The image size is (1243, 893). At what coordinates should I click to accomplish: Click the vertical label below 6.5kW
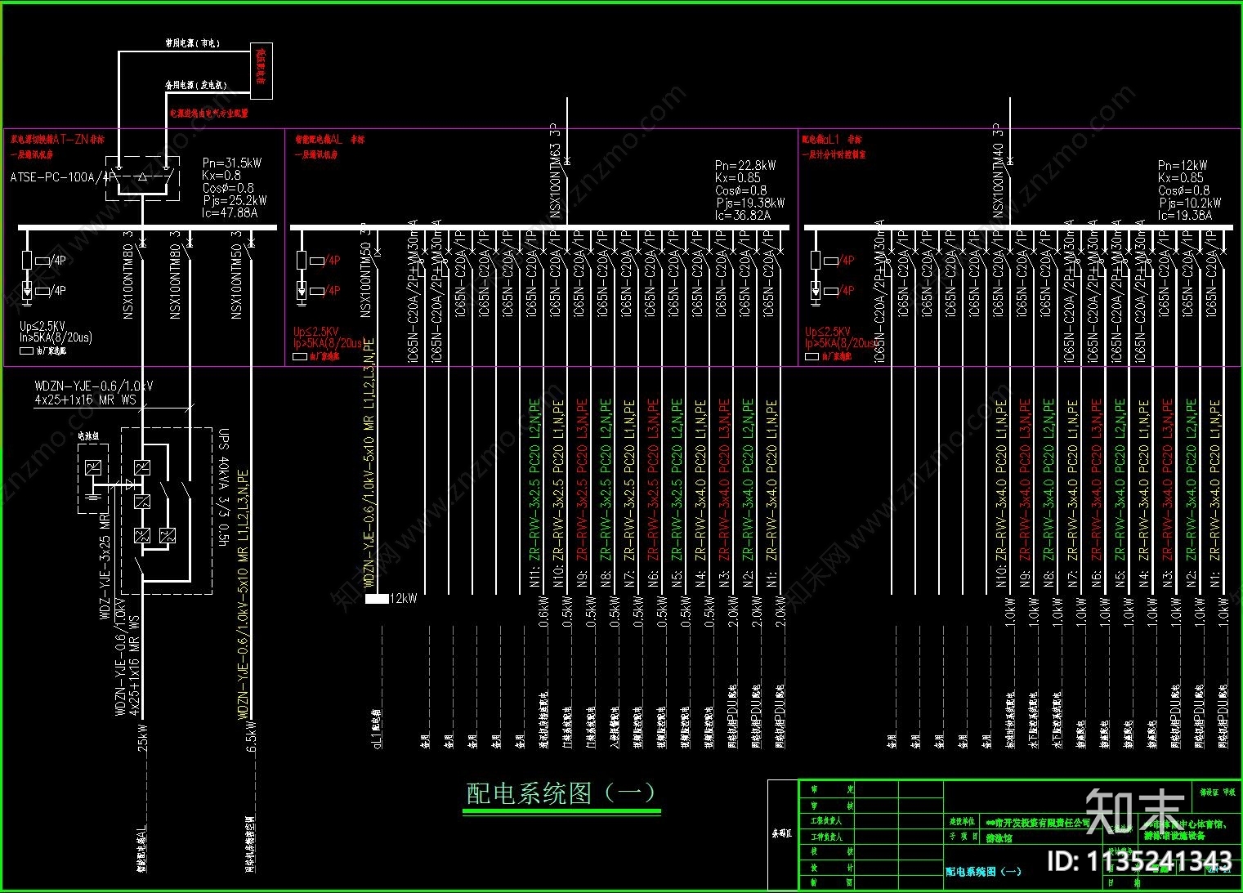(x=250, y=844)
